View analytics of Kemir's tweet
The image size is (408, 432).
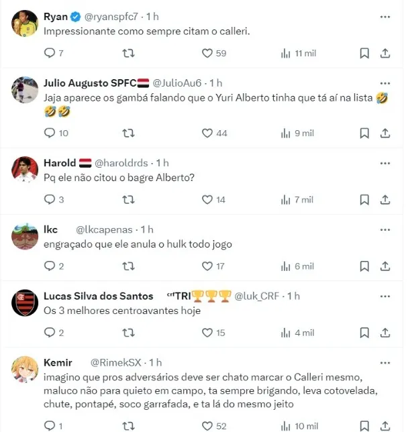(x=300, y=426)
